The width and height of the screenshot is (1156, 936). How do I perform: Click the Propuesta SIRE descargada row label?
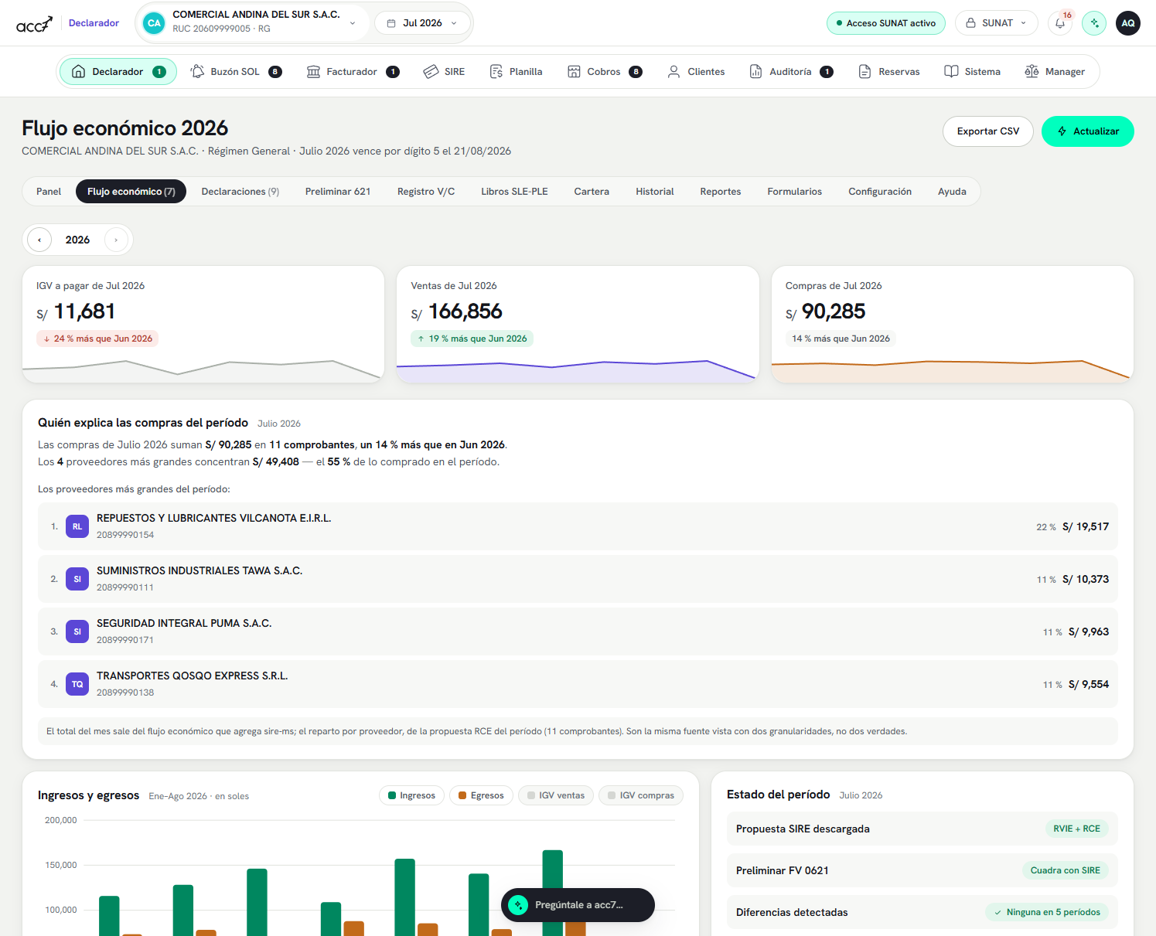coord(803,829)
